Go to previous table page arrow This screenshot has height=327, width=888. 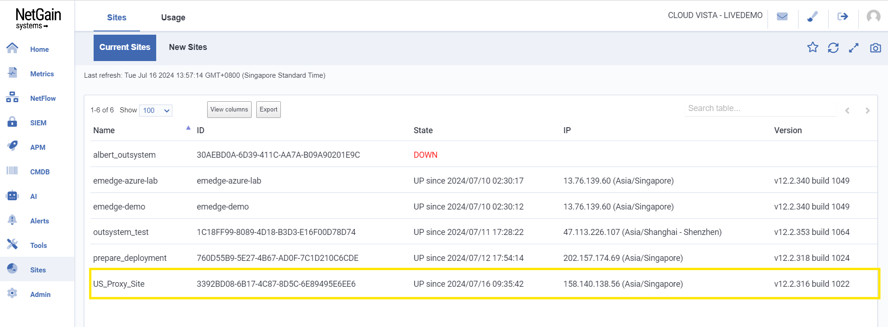pyautogui.click(x=847, y=111)
